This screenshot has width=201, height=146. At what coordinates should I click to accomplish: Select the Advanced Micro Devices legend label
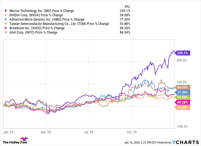(x=46, y=20)
